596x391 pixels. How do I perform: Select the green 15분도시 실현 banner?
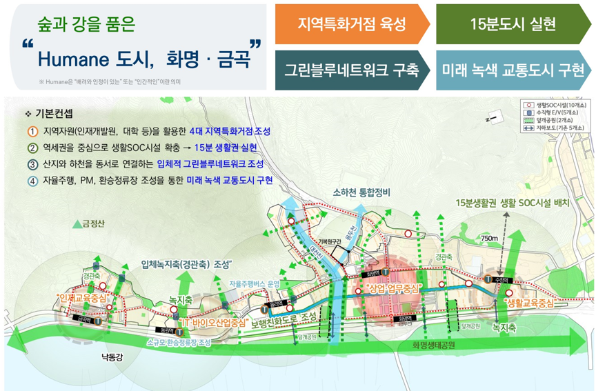pos(512,24)
